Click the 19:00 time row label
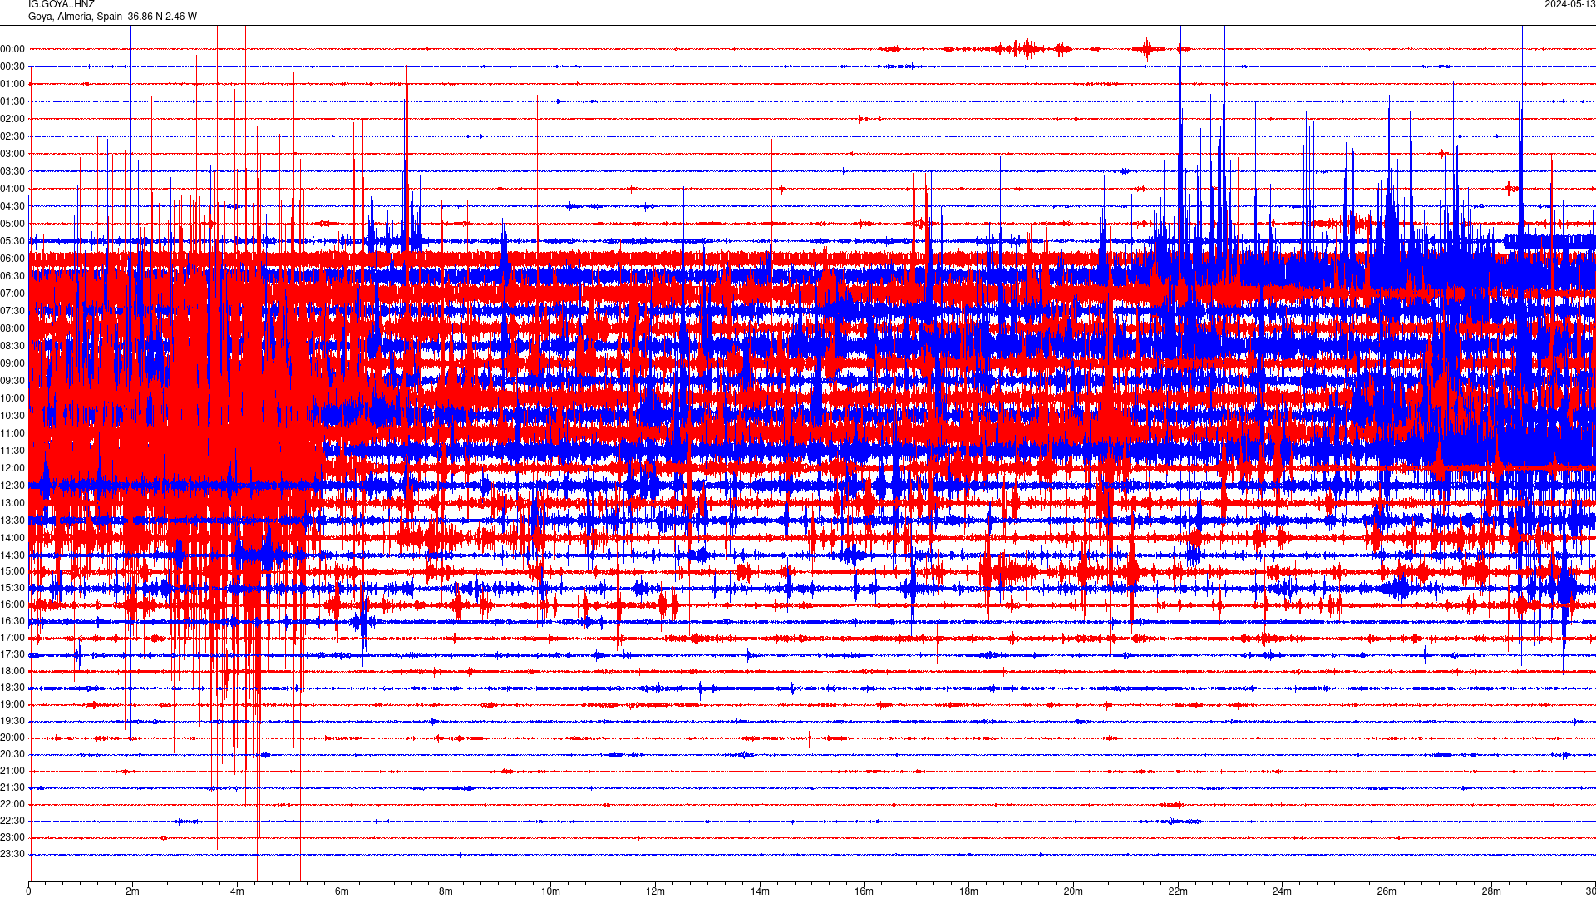This screenshot has height=898, width=1596. coord(12,704)
